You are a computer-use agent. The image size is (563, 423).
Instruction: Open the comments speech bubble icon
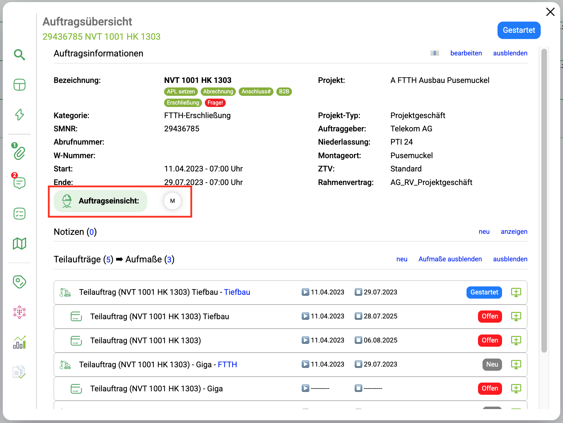(x=20, y=183)
